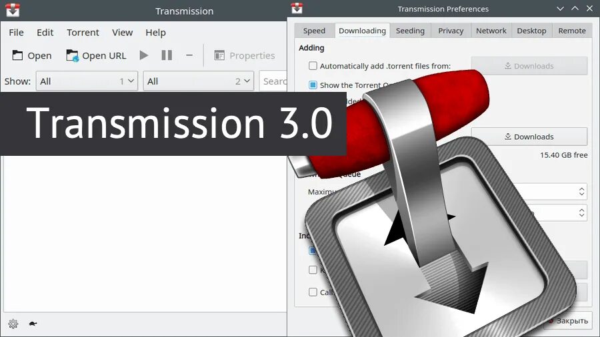Image resolution: width=600 pixels, height=337 pixels.
Task: Adjust the Maximum active downloads stepper
Action: coord(581,191)
